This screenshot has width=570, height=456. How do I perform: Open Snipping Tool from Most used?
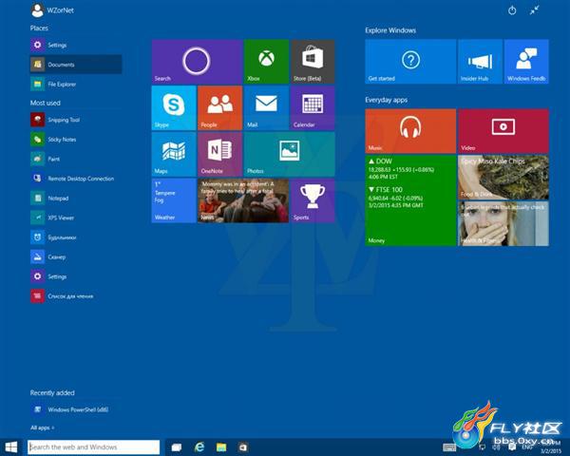click(x=63, y=120)
